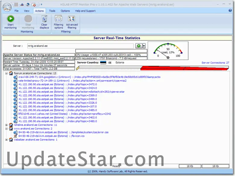Select foorum.erakond.ee Connections: 13
The width and height of the screenshot is (235, 176).
coord(35,73)
